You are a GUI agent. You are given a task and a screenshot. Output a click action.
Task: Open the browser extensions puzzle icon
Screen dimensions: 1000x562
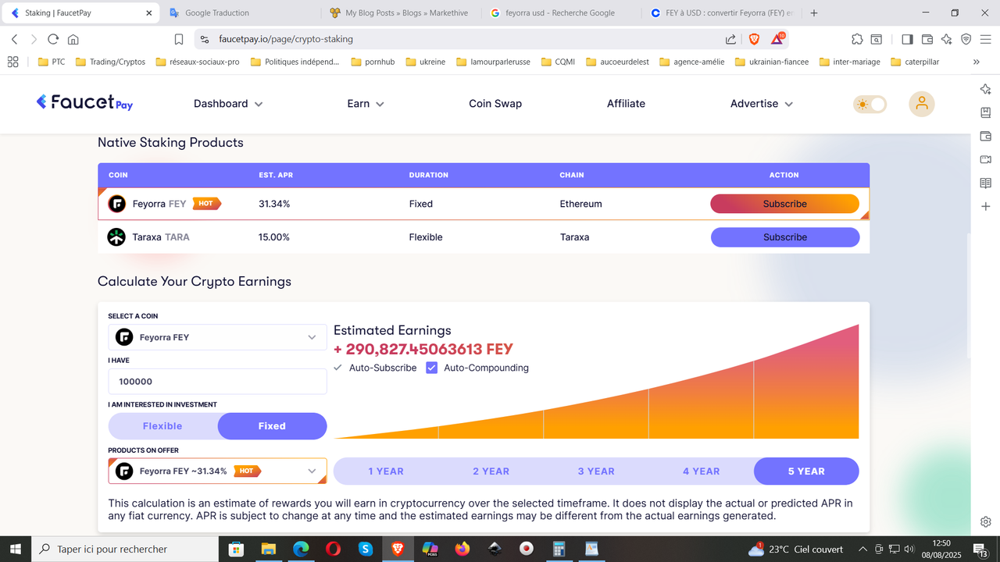(x=857, y=39)
